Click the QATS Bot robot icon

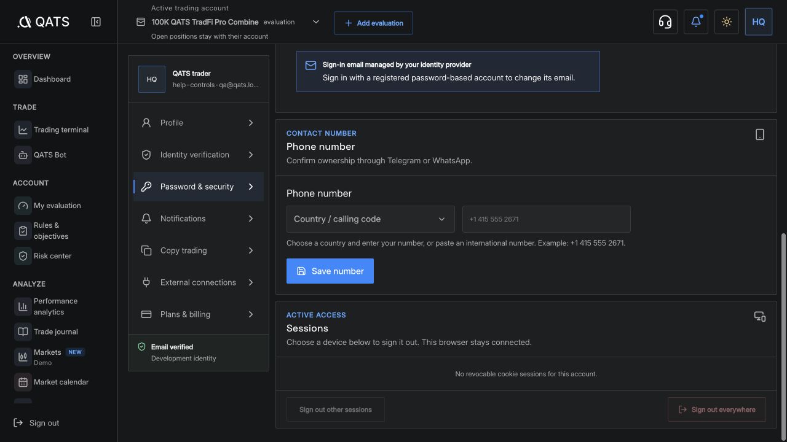pos(23,155)
